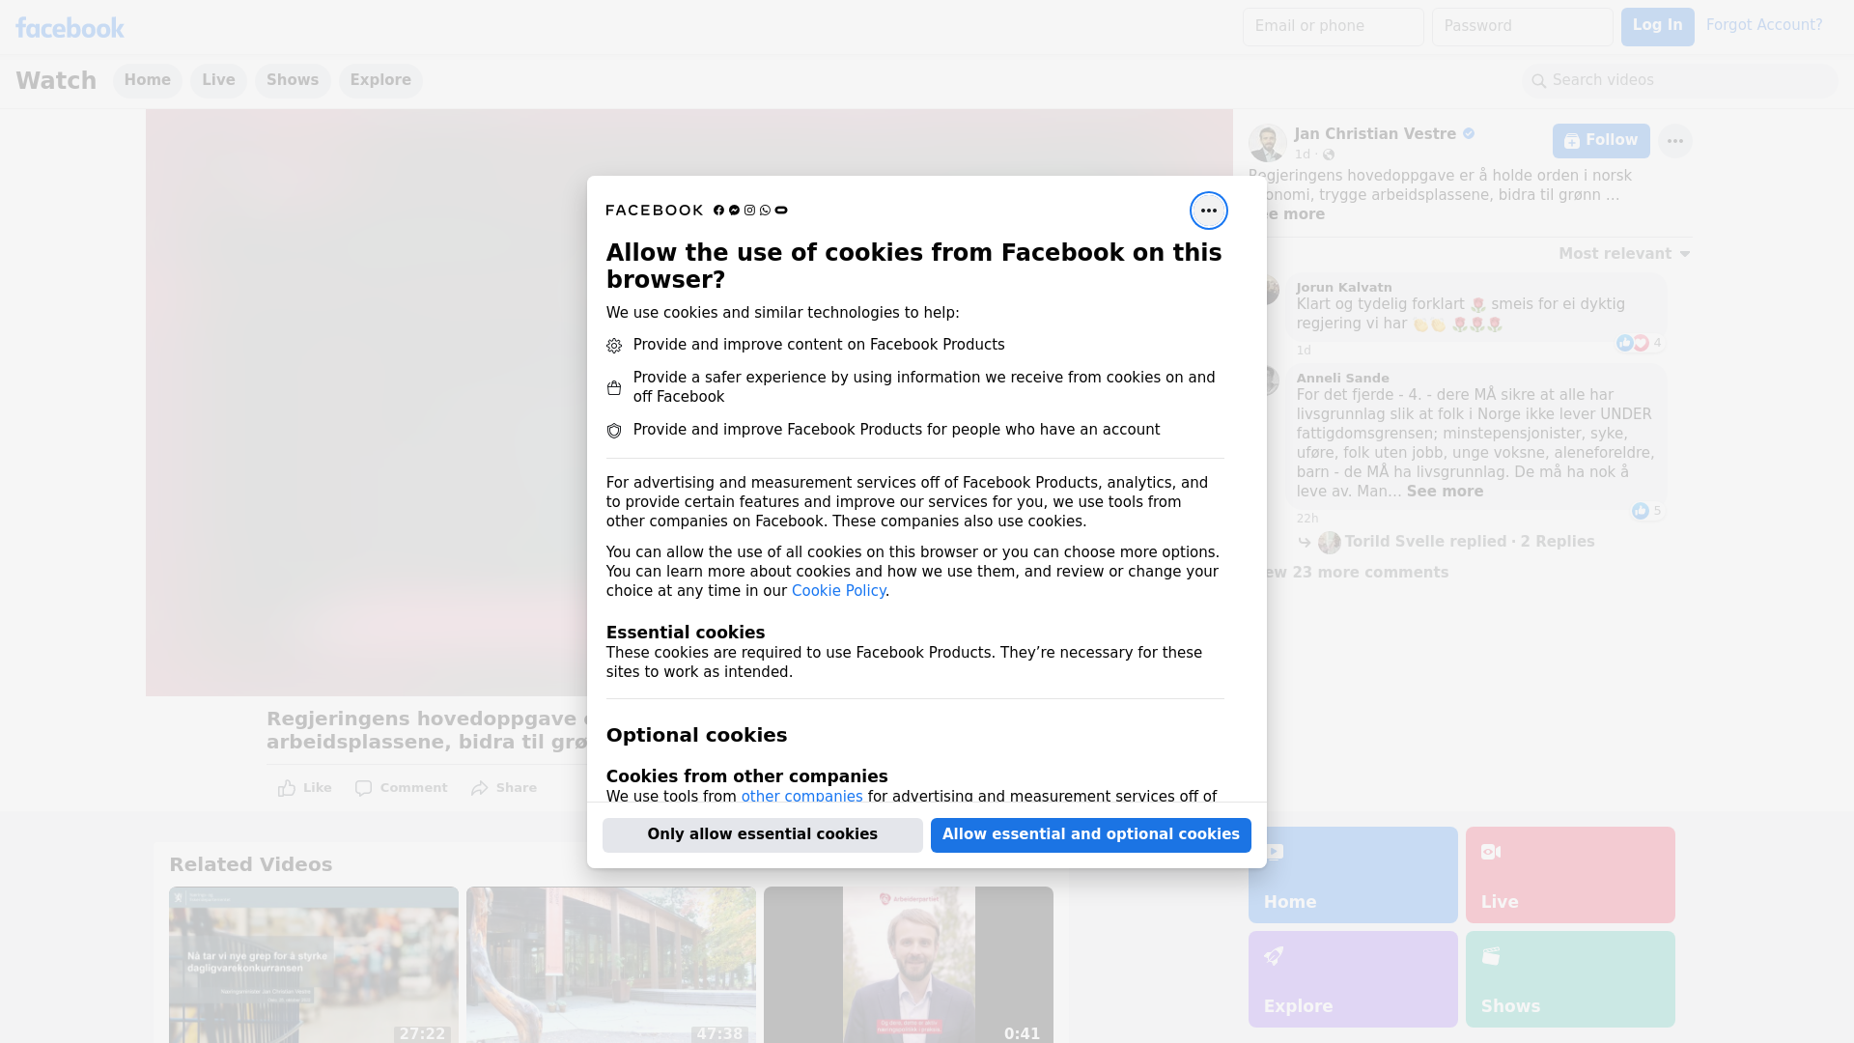The width and height of the screenshot is (1854, 1043).
Task: Click the search magnifier icon in videos search
Action: click(1539, 81)
